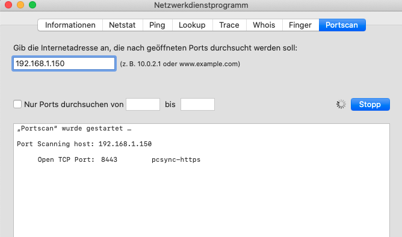Select the Finger tab
The image size is (402, 237).
[300, 25]
